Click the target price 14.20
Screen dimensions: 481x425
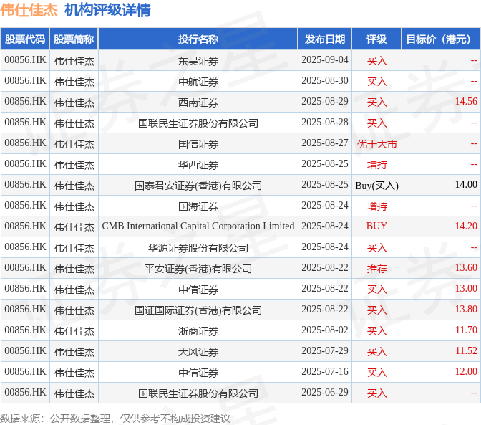466,226
